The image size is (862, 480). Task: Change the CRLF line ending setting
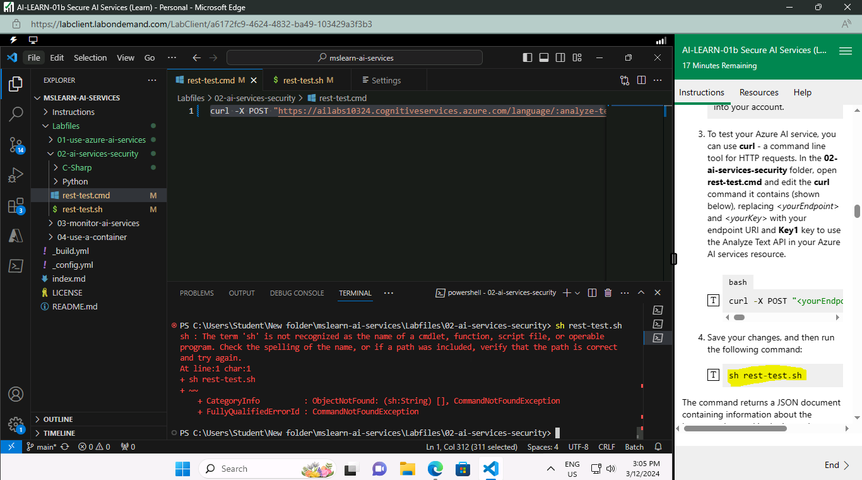click(606, 447)
